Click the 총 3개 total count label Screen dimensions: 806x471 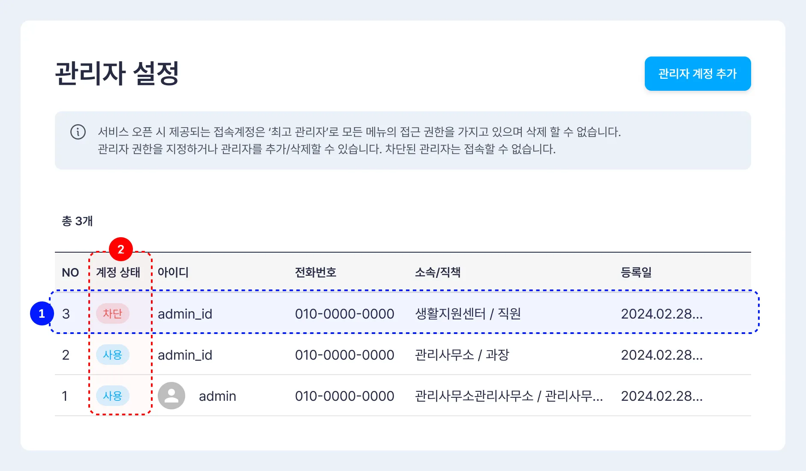click(x=77, y=221)
